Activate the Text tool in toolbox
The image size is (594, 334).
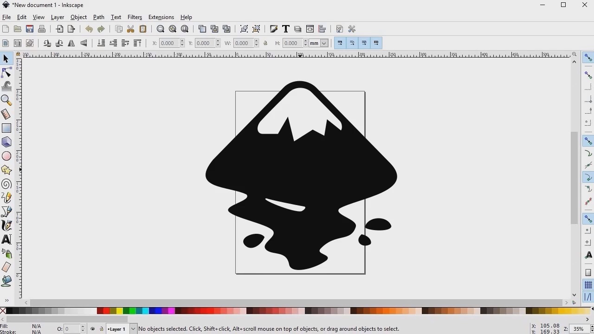coord(6,239)
